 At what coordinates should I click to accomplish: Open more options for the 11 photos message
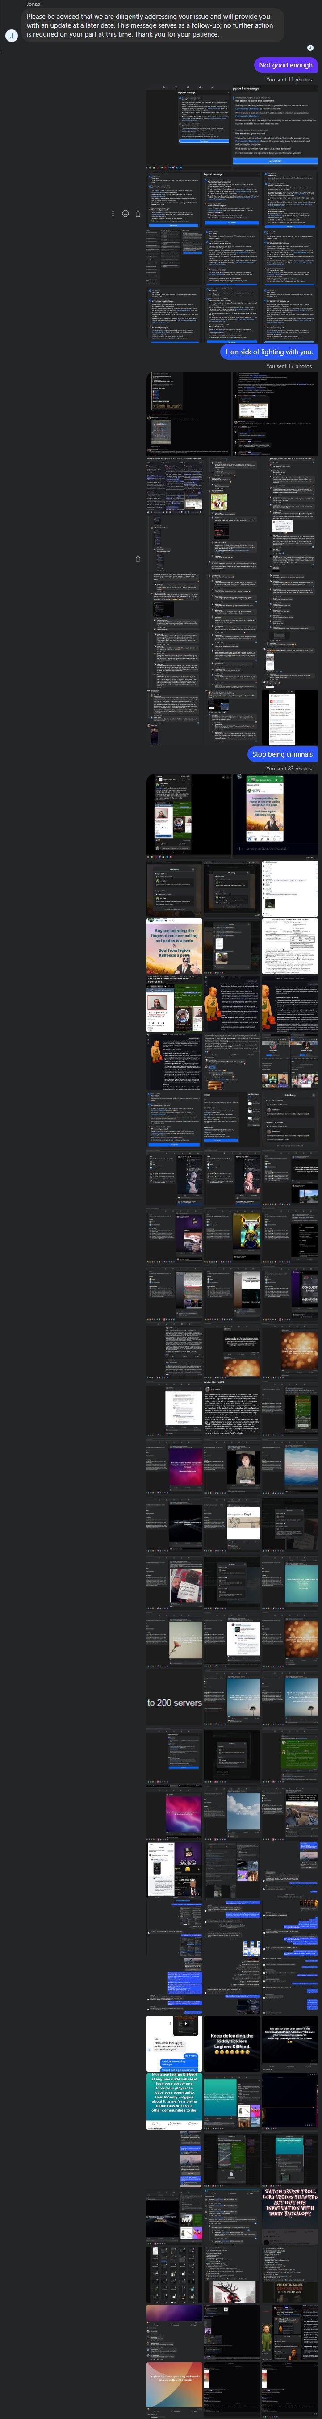(113, 213)
